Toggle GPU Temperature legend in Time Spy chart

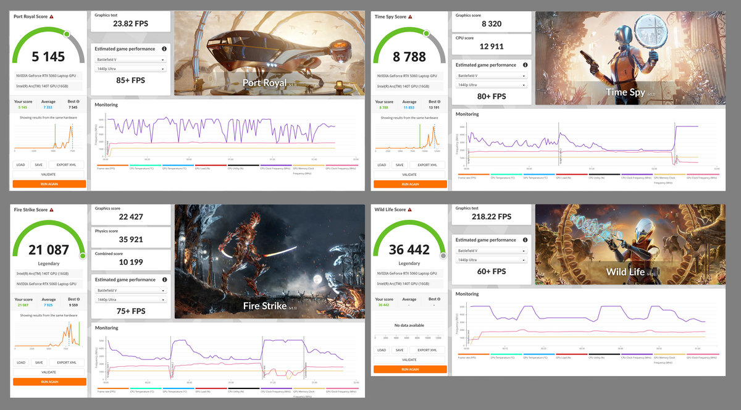(539, 177)
